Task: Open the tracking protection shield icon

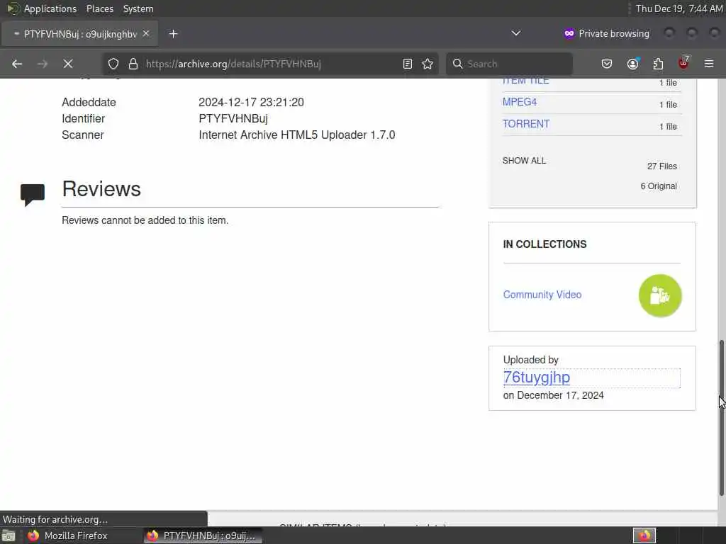Action: (113, 64)
